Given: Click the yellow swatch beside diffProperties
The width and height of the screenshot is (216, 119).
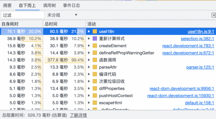Looking at the screenshot, I should pos(95,88).
